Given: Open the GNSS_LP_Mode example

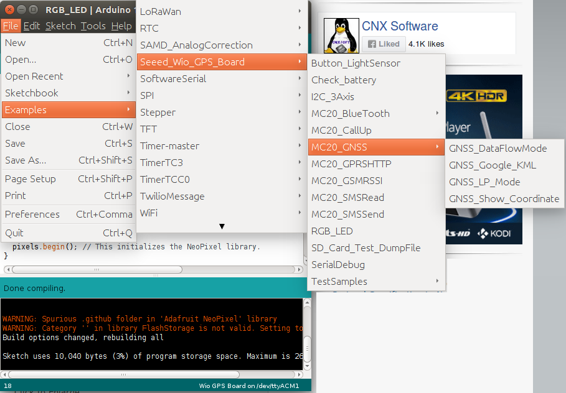Looking at the screenshot, I should [x=504, y=182].
